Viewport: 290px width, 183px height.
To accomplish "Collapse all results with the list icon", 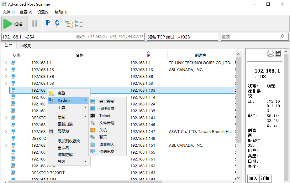I will tap(79, 23).
